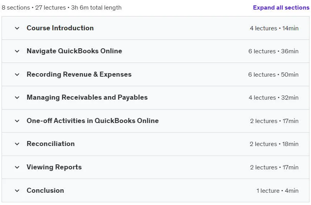Click chevron beside Managing Receivables and Payables
311x205 pixels.
pyautogui.click(x=17, y=98)
